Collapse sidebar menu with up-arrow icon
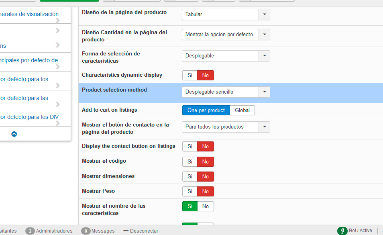 (x=14, y=134)
